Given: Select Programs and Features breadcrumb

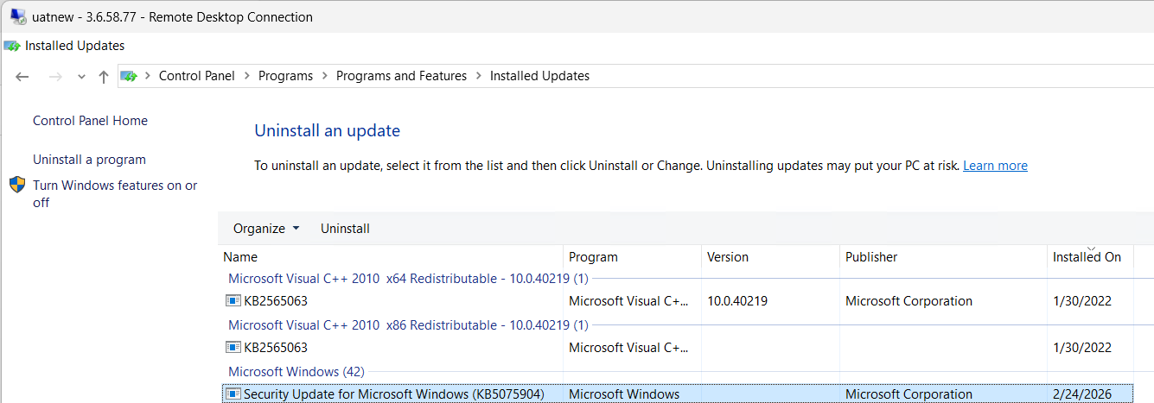Looking at the screenshot, I should [x=401, y=76].
